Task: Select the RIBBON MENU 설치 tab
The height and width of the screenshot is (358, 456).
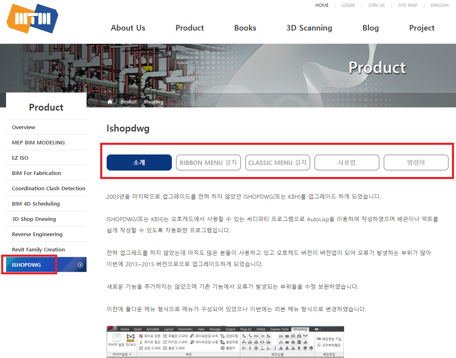Action: point(208,163)
